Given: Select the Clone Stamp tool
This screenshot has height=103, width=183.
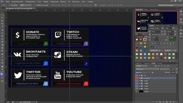Looking at the screenshot, I should [2, 36].
